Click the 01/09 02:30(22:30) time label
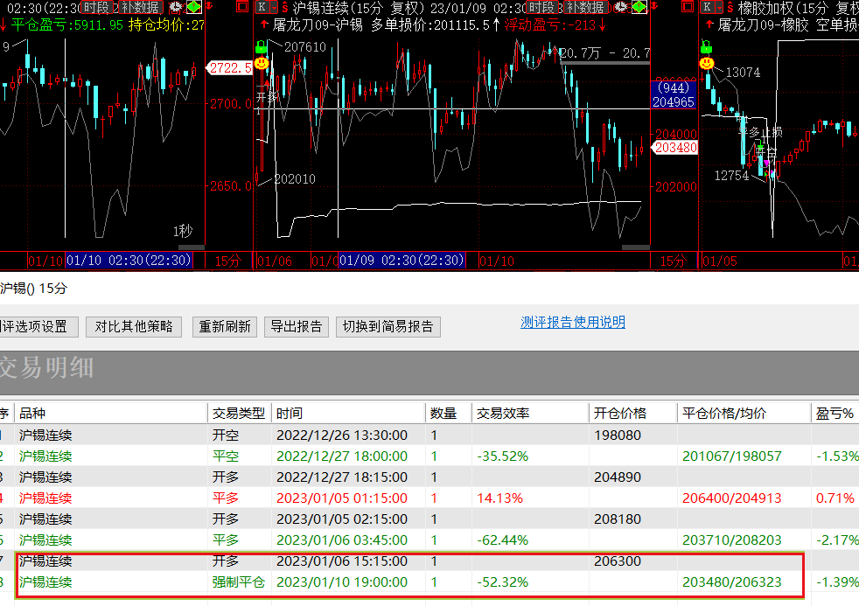The width and height of the screenshot is (859, 606). point(402,260)
